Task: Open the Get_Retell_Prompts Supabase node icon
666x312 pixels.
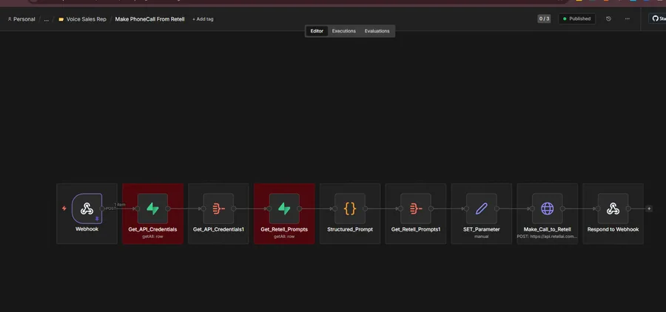Action: (284, 208)
